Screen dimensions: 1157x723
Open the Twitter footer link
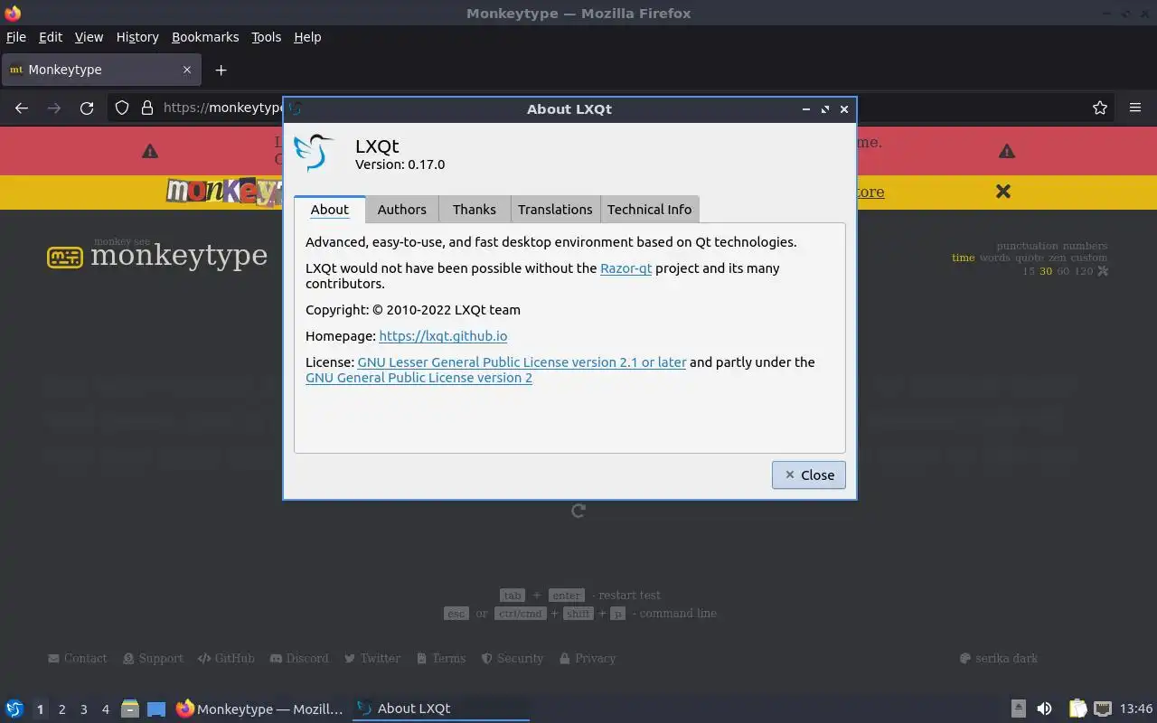coord(372,659)
